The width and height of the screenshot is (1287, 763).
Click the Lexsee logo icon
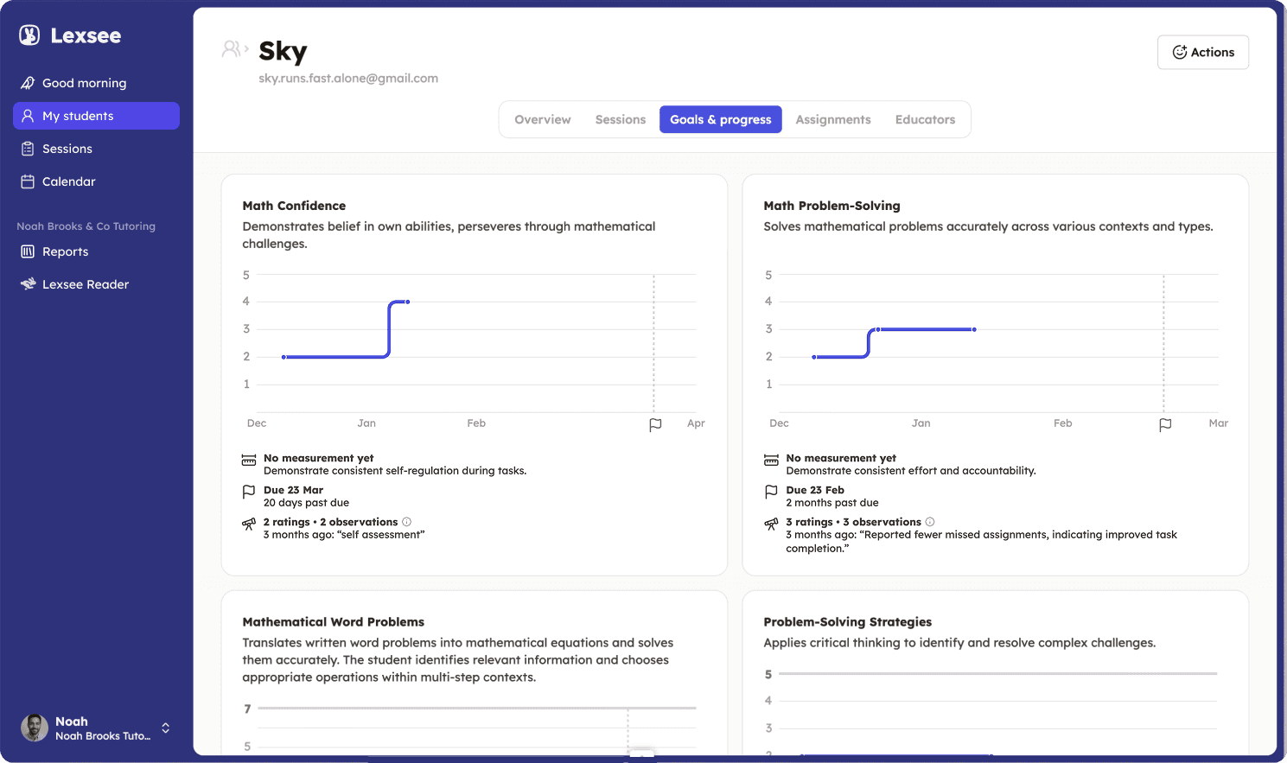[x=29, y=35]
